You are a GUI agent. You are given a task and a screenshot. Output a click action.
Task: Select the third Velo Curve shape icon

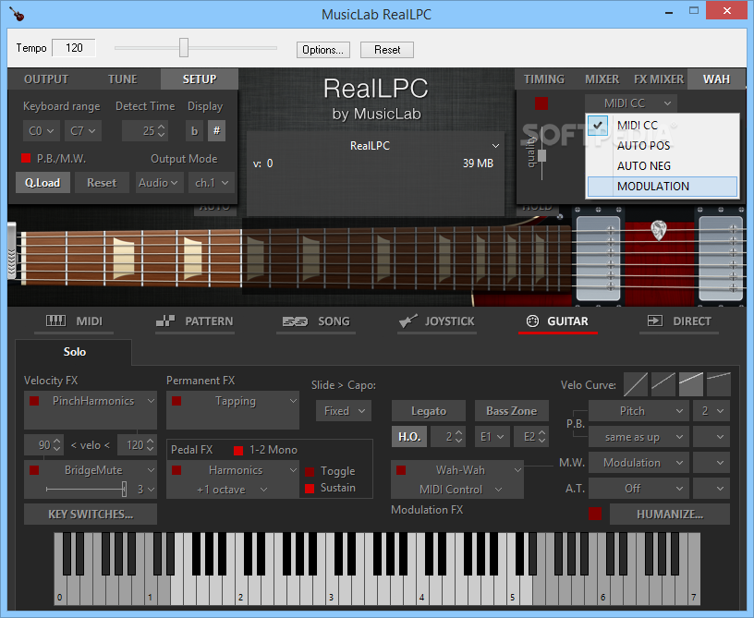coord(691,384)
